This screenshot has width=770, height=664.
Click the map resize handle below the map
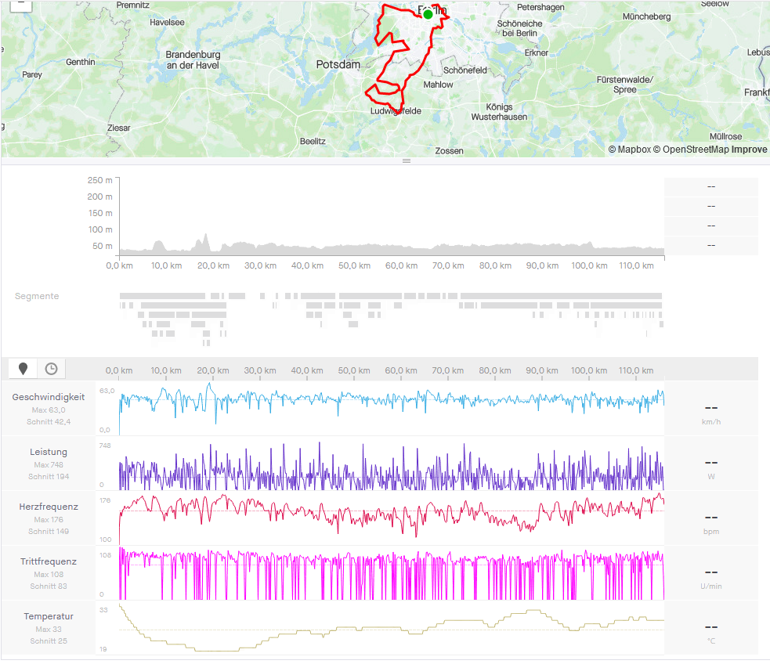407,161
